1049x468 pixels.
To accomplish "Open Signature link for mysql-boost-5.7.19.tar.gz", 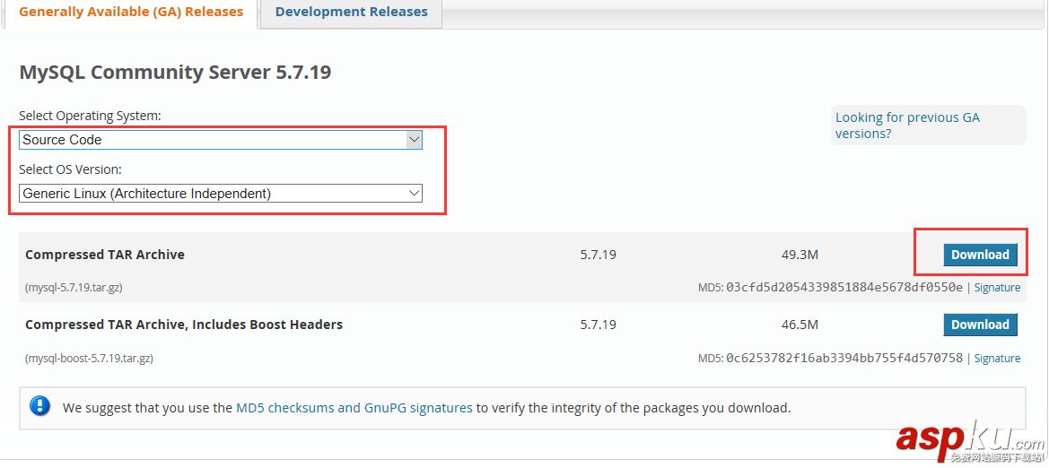I will 997,358.
